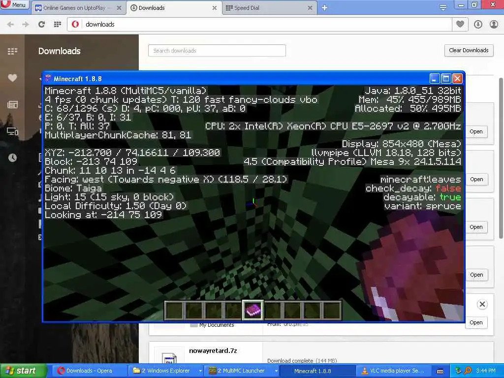Reload the page

pyautogui.click(x=41, y=25)
